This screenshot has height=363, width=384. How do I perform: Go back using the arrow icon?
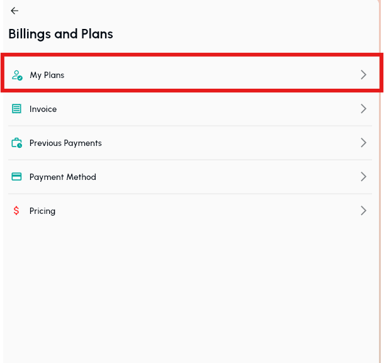click(14, 11)
